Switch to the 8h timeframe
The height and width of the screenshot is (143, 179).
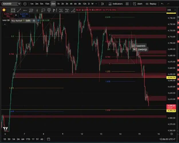pyautogui.click(x=80, y=4)
